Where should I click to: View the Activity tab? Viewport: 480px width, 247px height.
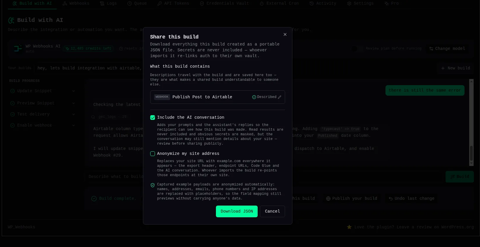pyautogui.click(x=323, y=3)
